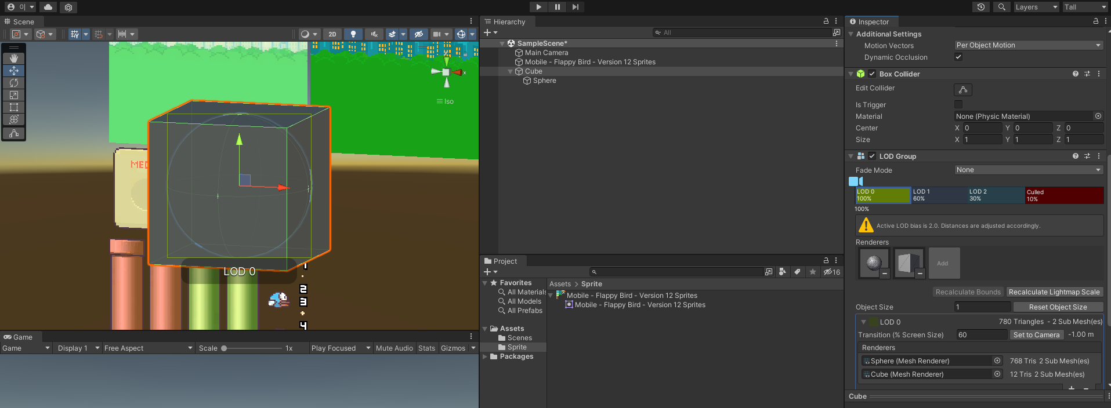Toggle hidden packages visibility count icon
Image resolution: width=1111 pixels, height=408 pixels.
[832, 272]
